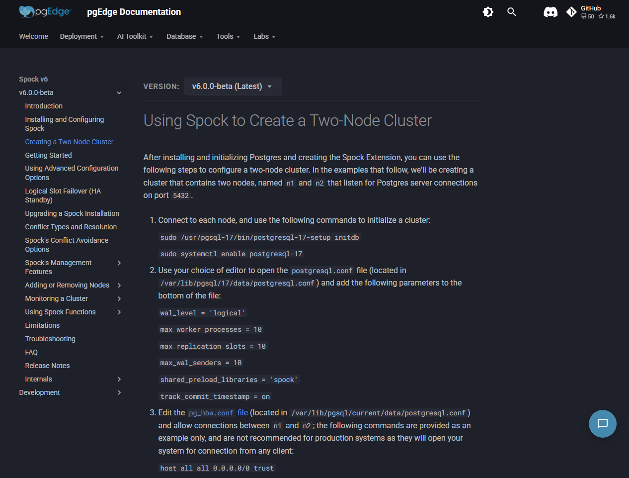This screenshot has height=478, width=629.
Task: Expand Spock's Management Features section
Action: [119, 263]
